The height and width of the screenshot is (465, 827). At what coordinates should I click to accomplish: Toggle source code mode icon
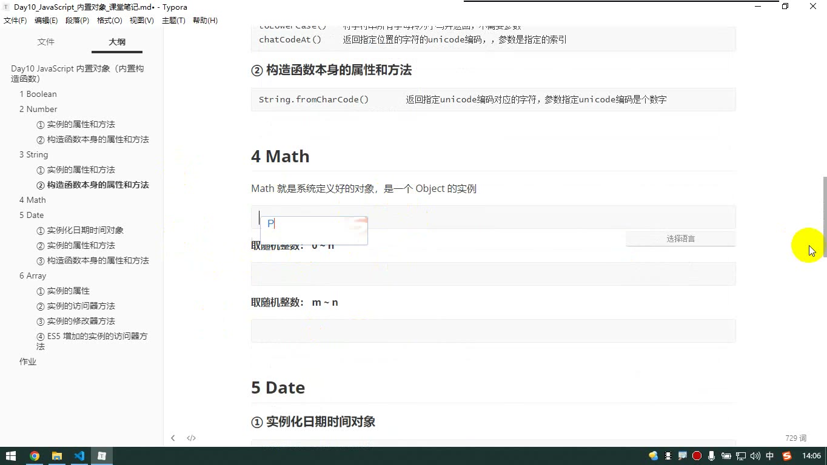(x=191, y=438)
